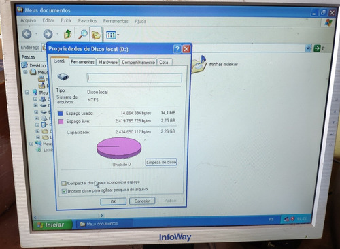This screenshot has width=340, height=249.
Task: Switch to the Cota tab
Action: (164, 62)
